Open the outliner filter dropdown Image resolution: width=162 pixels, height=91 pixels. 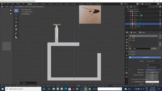[157, 7]
